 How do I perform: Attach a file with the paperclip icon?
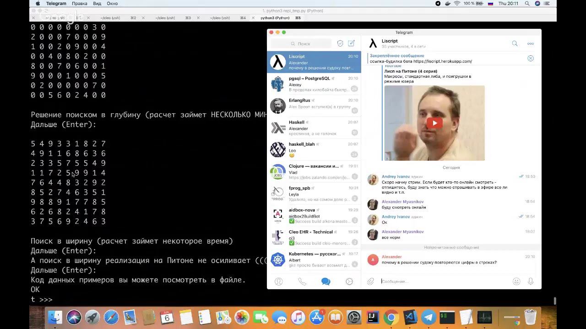tap(370, 281)
